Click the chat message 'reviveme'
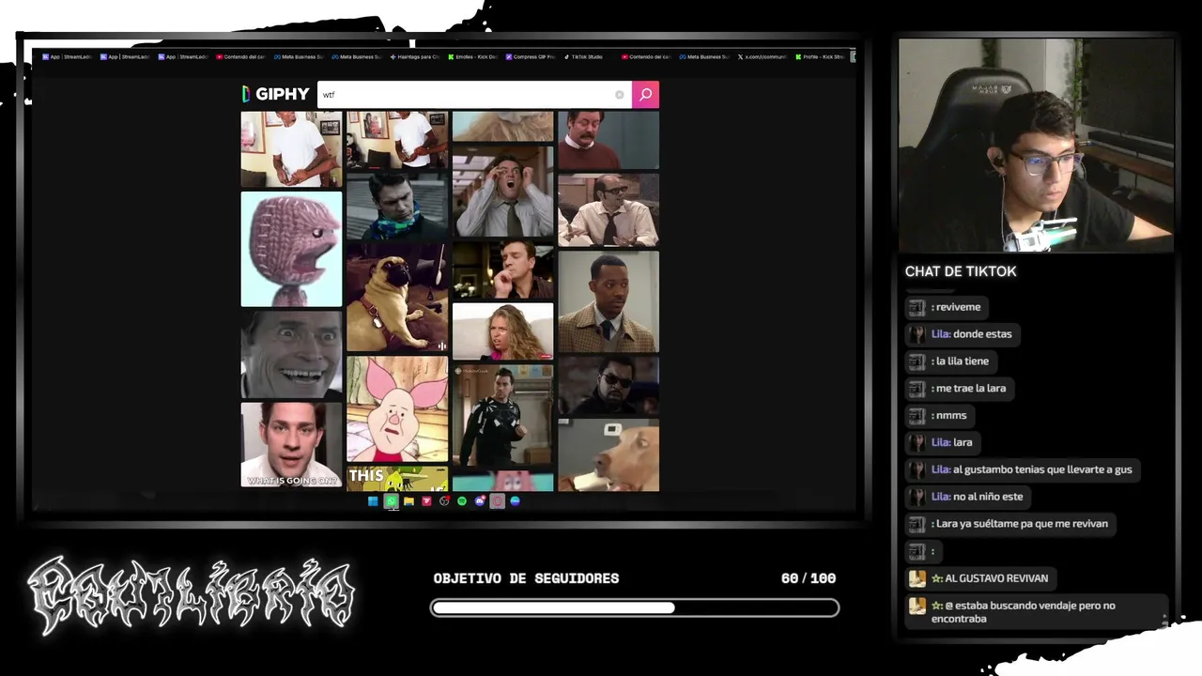1202x676 pixels. point(947,307)
